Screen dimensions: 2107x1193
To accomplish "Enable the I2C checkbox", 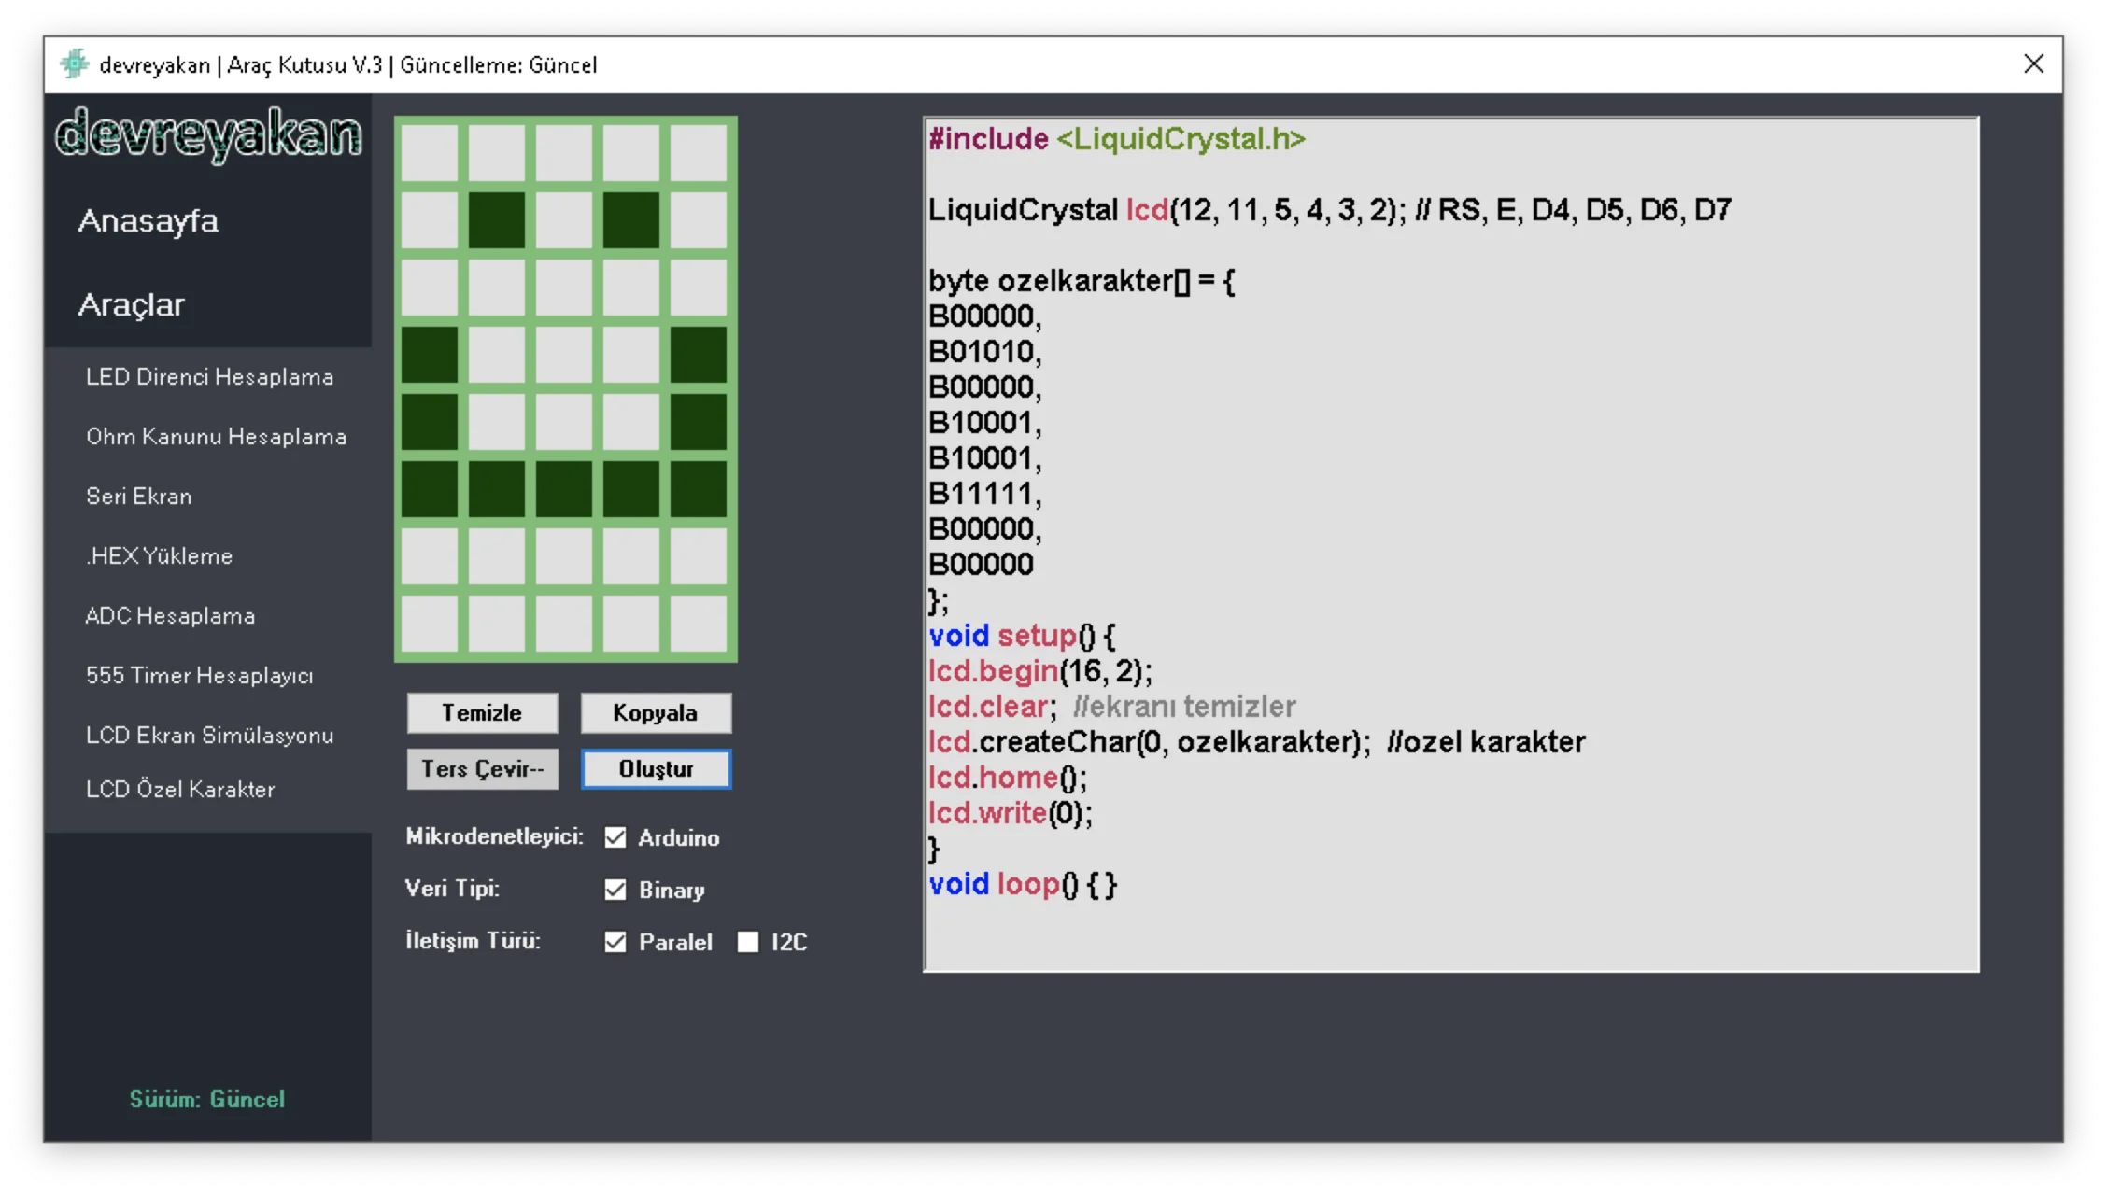I will click(748, 942).
